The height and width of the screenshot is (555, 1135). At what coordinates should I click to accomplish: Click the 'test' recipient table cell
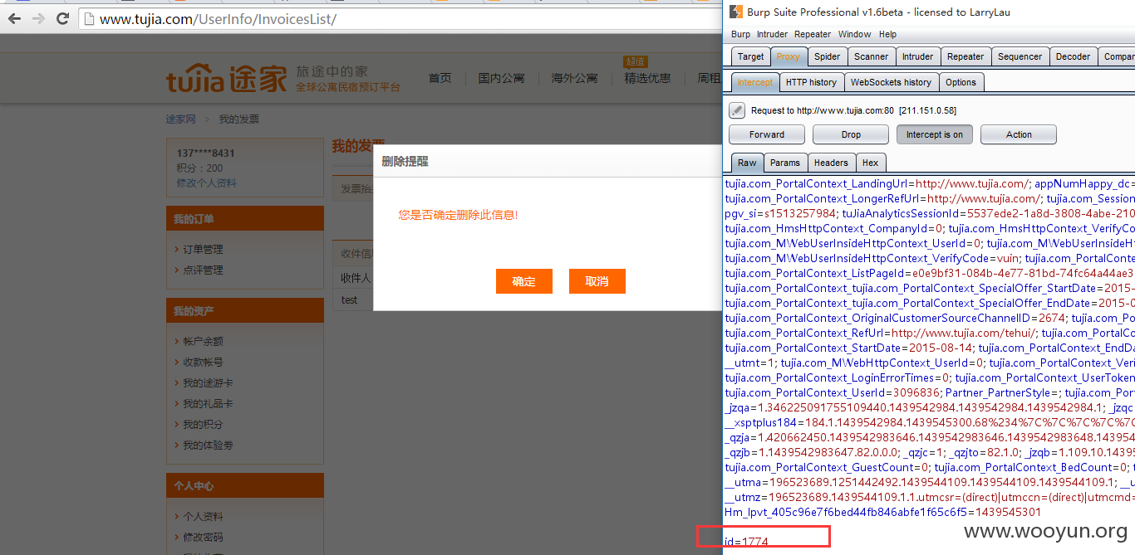350,299
